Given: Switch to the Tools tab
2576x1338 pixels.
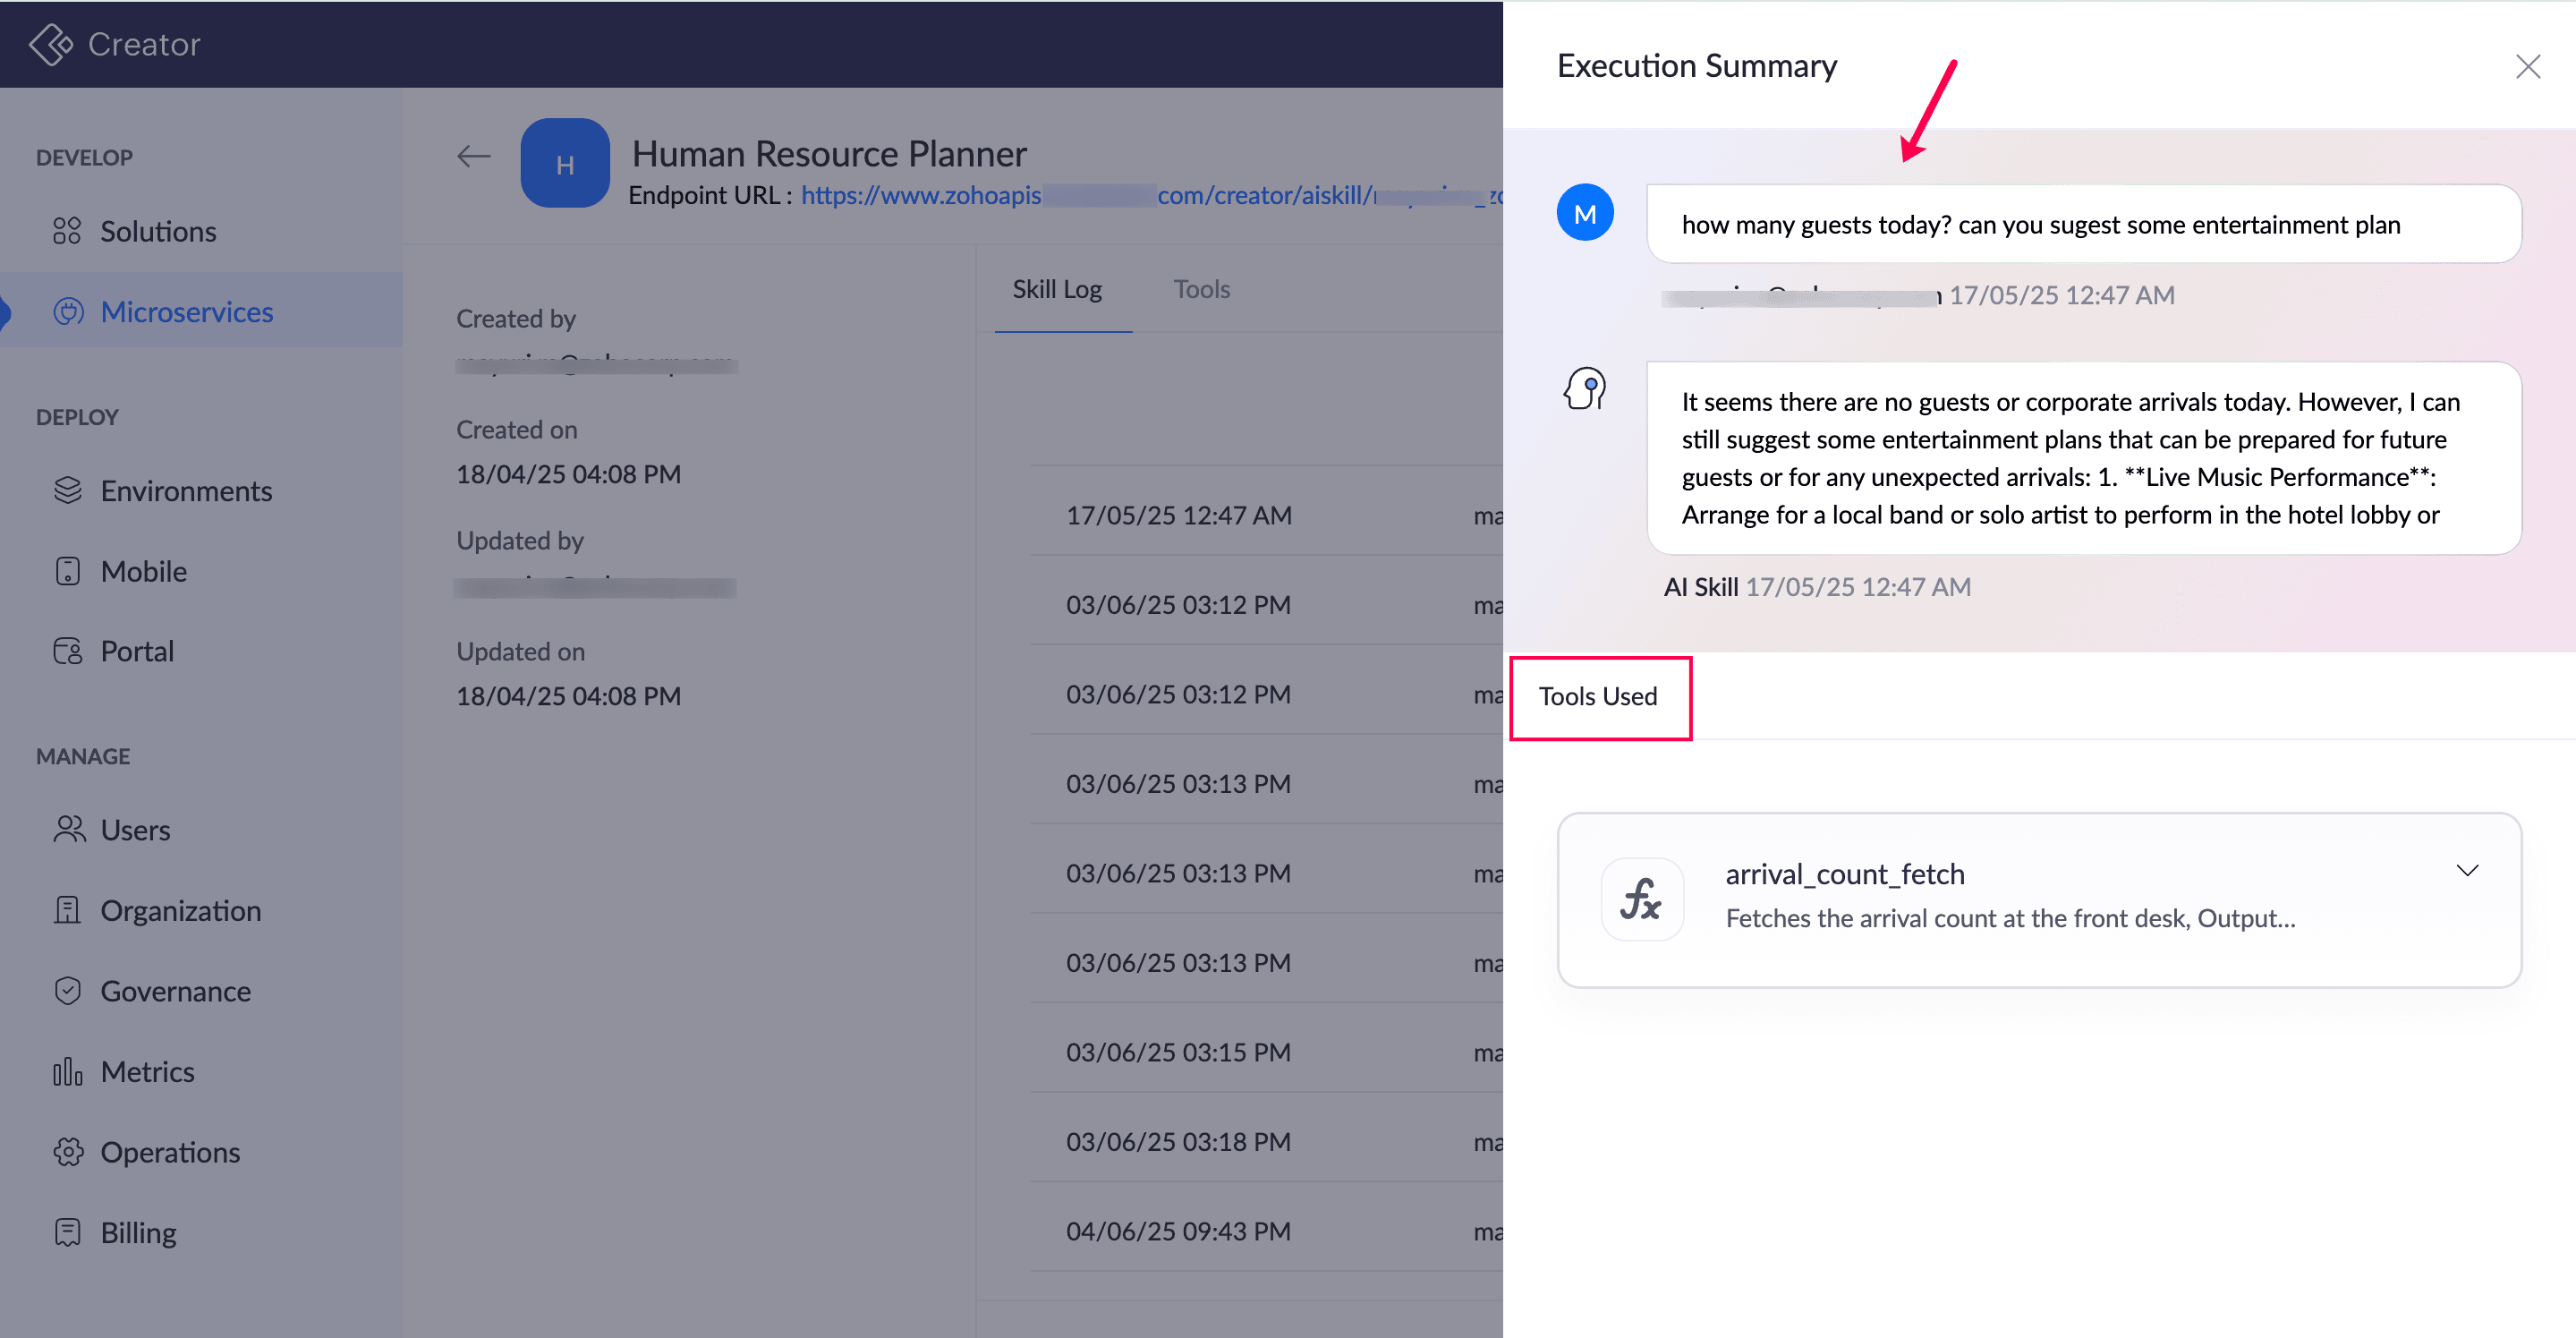Looking at the screenshot, I should 1201,289.
